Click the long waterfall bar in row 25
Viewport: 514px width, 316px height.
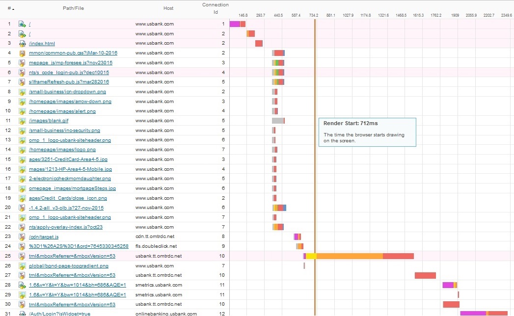[x=358, y=256]
